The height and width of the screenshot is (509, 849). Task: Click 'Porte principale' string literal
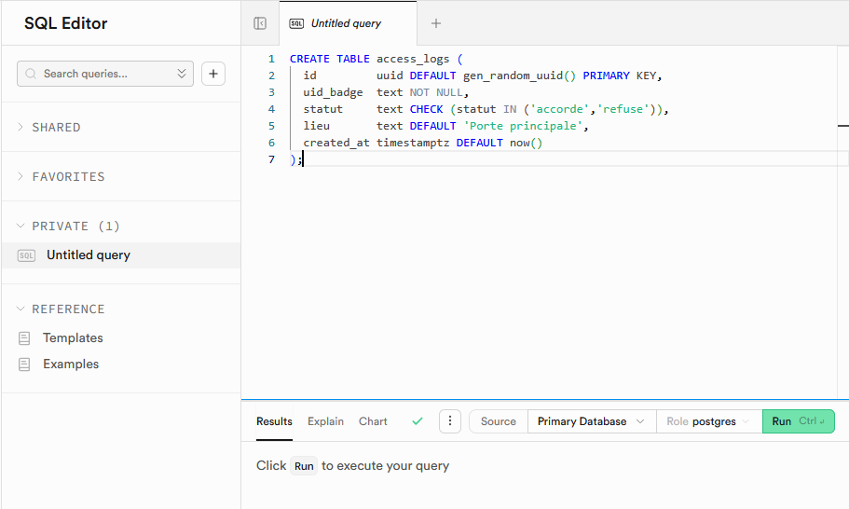click(523, 126)
